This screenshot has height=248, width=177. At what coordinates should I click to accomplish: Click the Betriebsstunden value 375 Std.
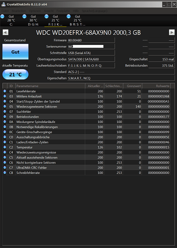[162, 66]
